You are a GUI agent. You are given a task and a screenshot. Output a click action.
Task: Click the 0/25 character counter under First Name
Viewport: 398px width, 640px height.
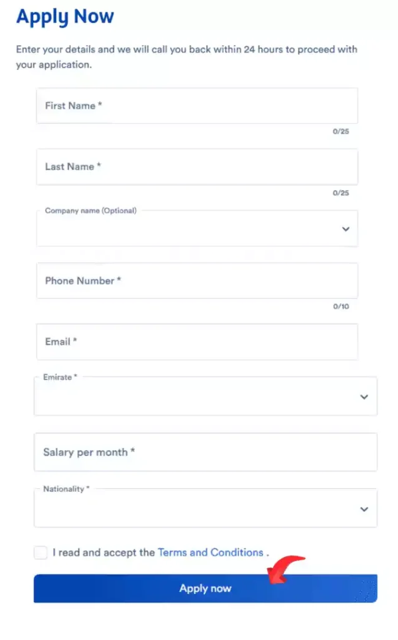pos(341,132)
